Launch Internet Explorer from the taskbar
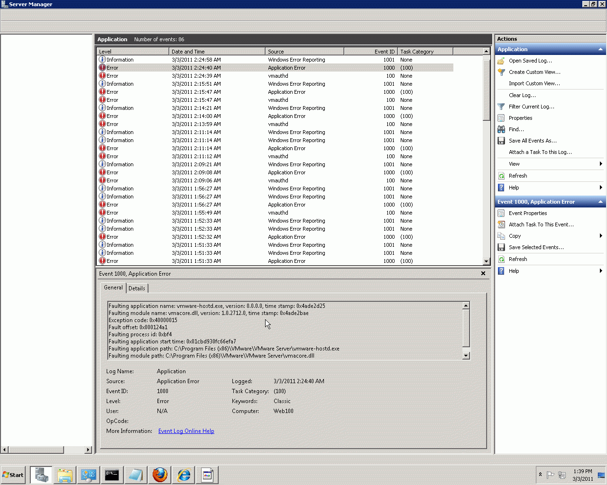 pos(184,475)
